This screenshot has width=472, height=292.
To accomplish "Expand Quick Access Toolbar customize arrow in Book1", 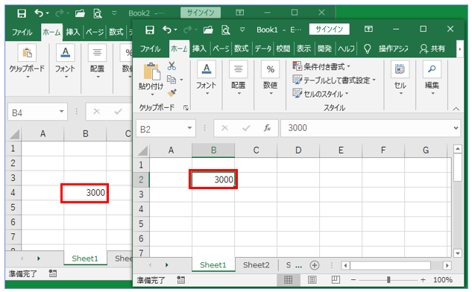I will [242, 30].
